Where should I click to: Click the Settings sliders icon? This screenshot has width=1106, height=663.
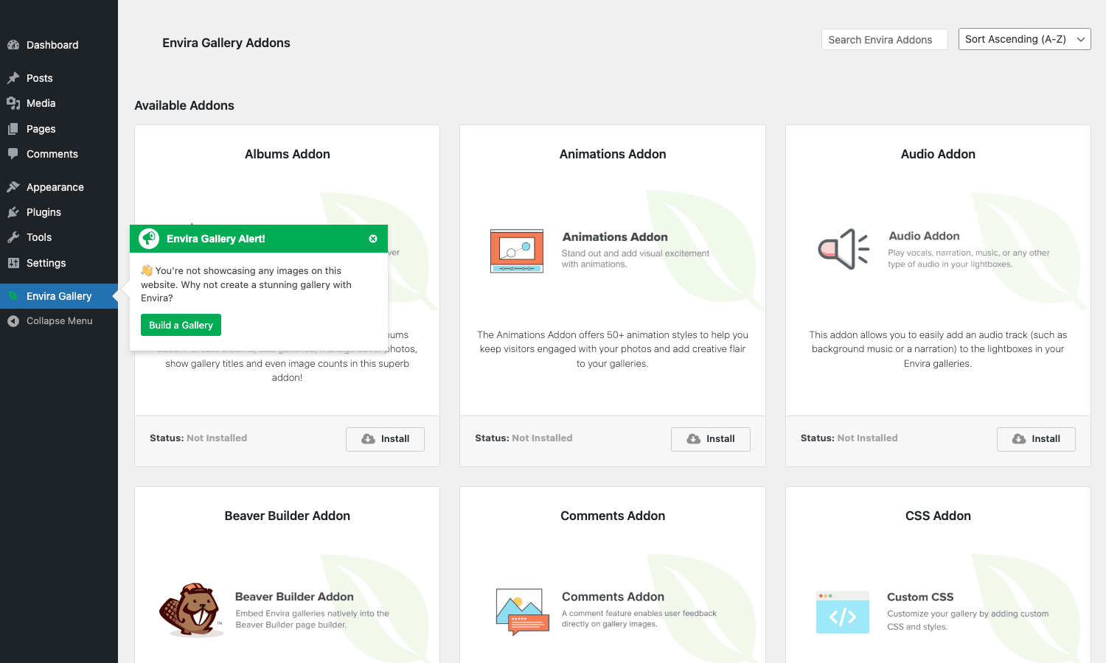(13, 263)
